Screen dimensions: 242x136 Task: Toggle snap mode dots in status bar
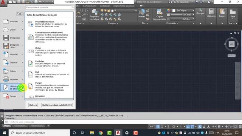pyautogui.click(x=162, y=127)
